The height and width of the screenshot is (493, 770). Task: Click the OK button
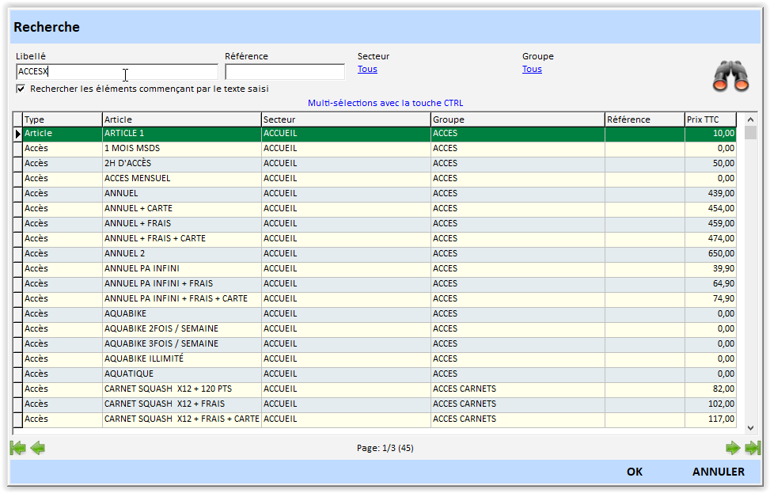[x=634, y=472]
